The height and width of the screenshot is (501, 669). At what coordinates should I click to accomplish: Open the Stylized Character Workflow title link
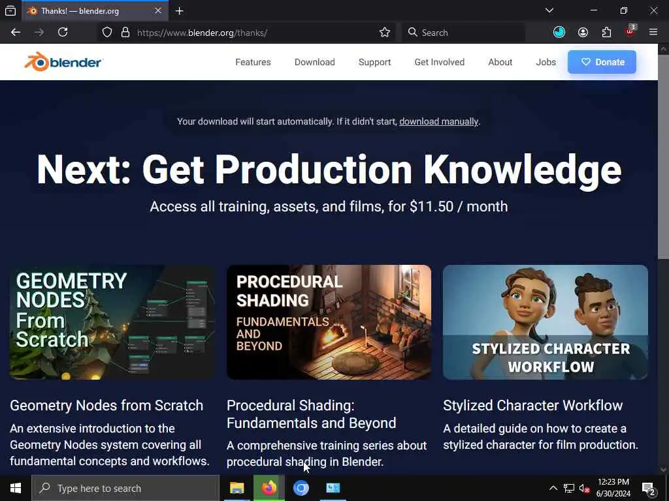(533, 405)
